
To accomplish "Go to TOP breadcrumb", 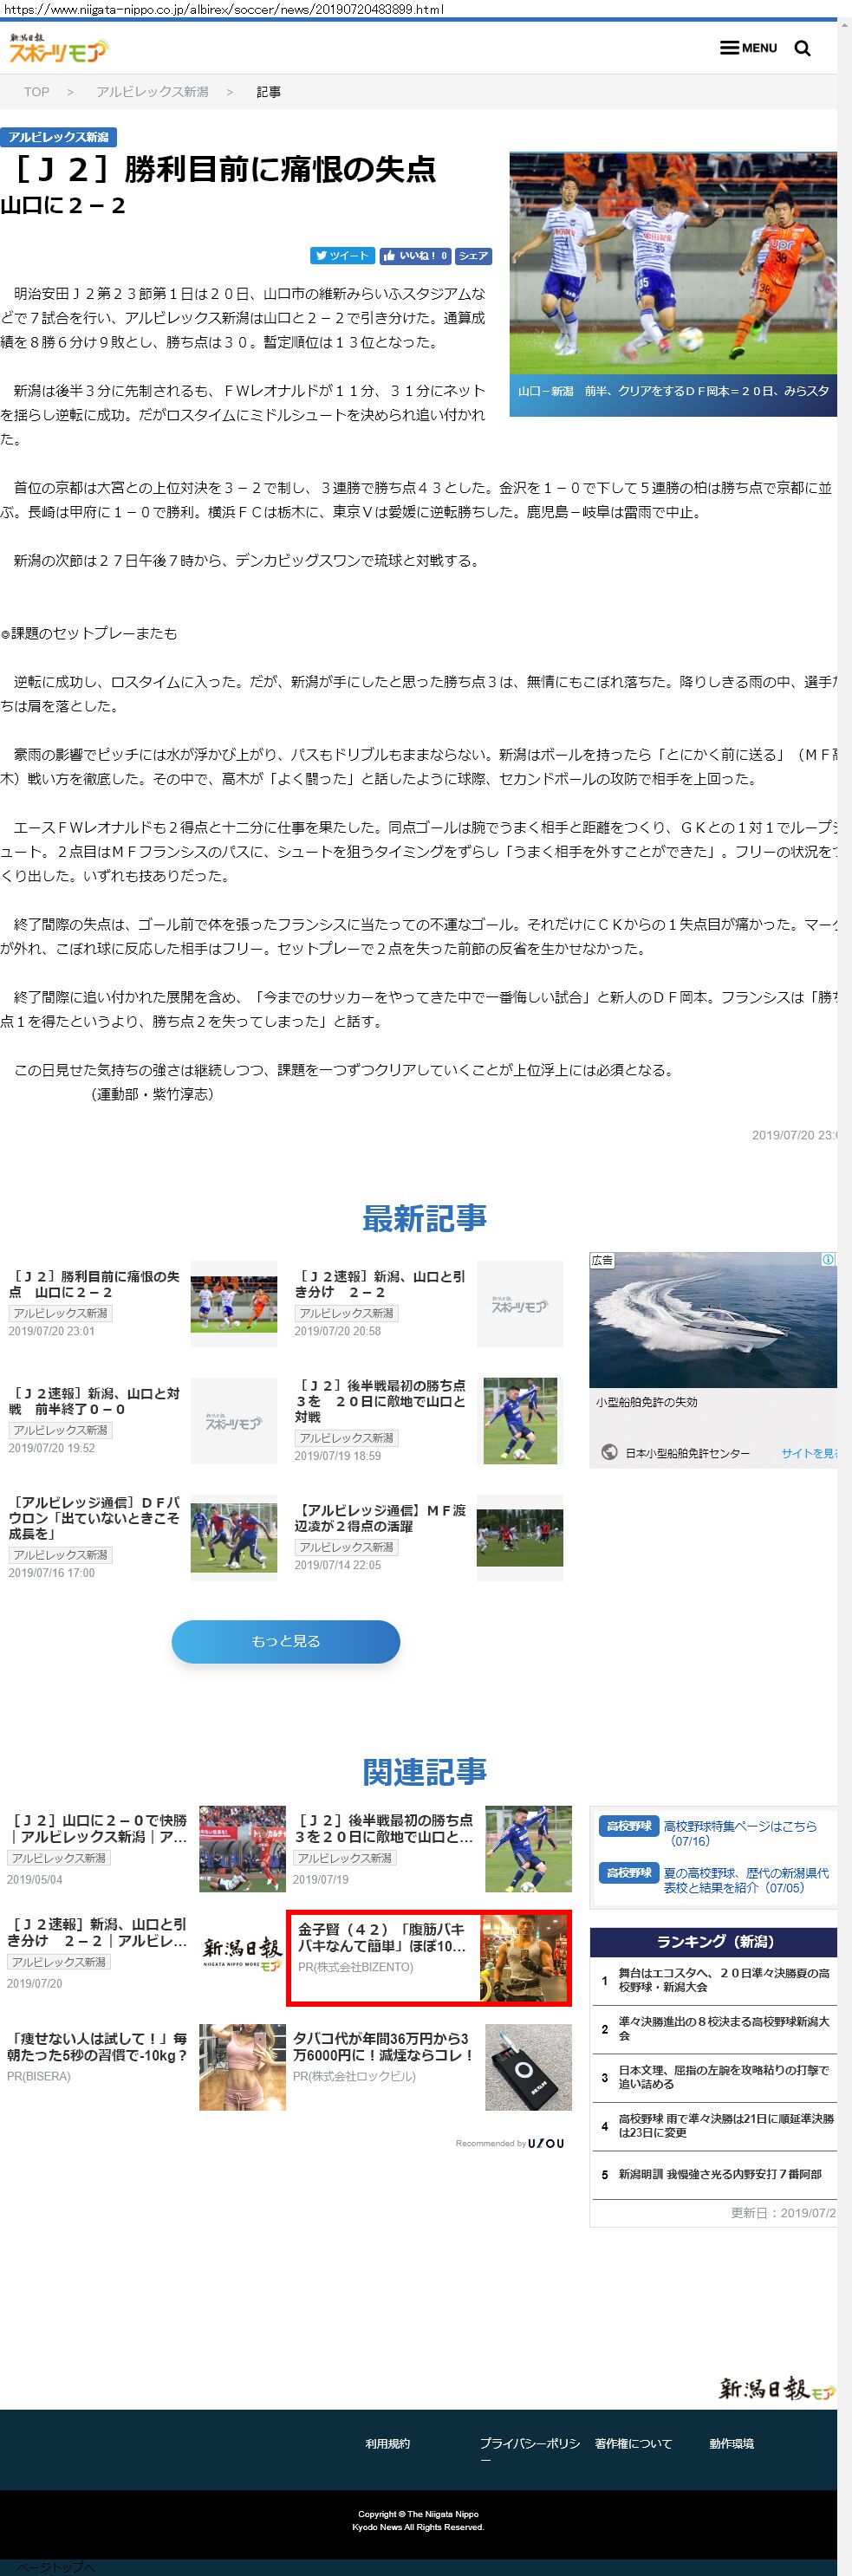I will click(x=37, y=92).
